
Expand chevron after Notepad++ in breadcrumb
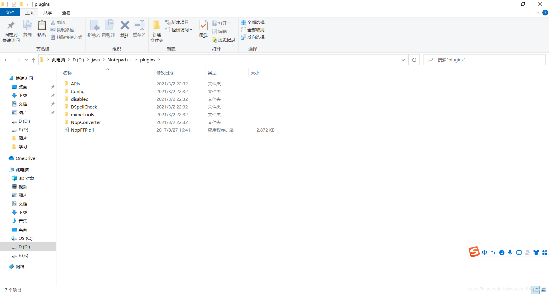point(136,60)
